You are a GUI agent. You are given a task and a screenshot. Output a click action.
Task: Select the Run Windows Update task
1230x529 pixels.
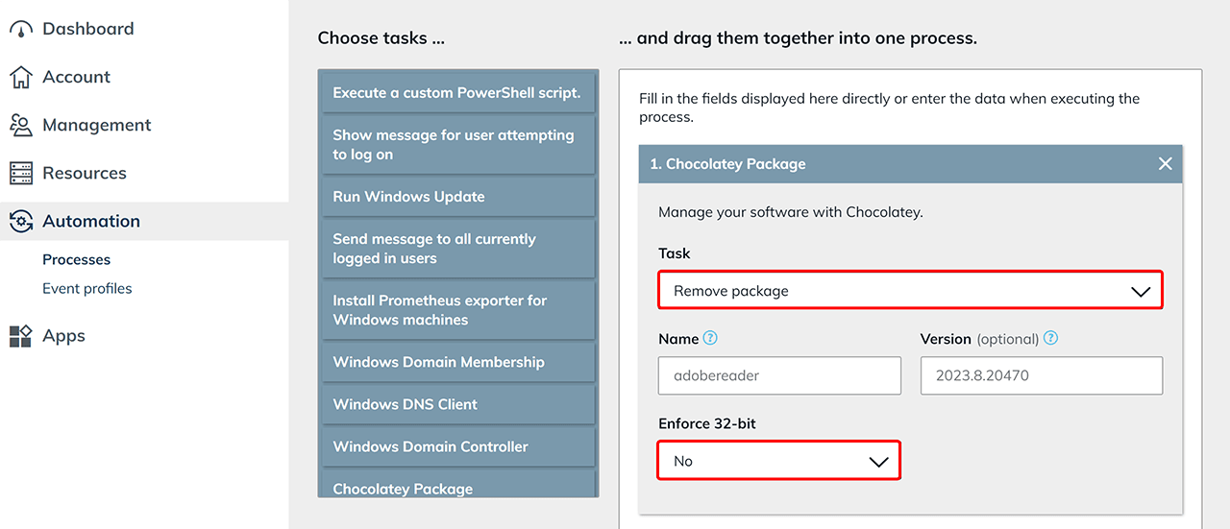(x=456, y=197)
